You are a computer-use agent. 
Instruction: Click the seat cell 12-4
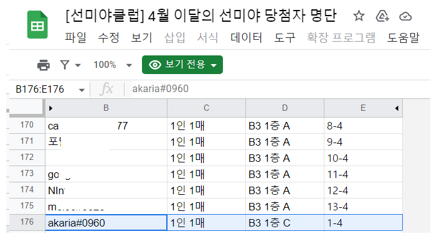tap(363, 190)
